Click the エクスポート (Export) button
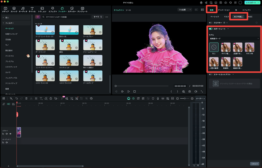 251,2
